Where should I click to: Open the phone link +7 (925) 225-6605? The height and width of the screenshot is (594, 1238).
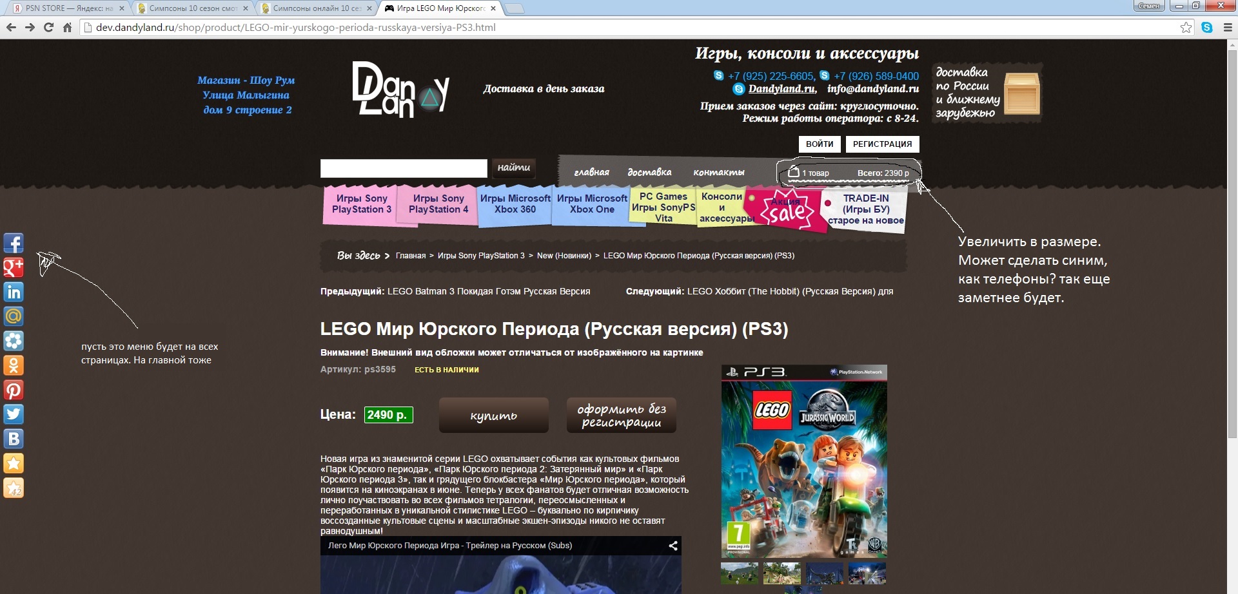pos(771,76)
